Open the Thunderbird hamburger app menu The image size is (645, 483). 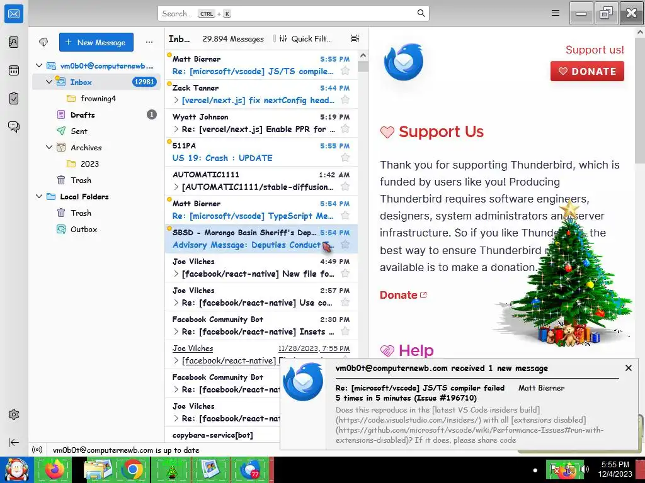pos(556,13)
